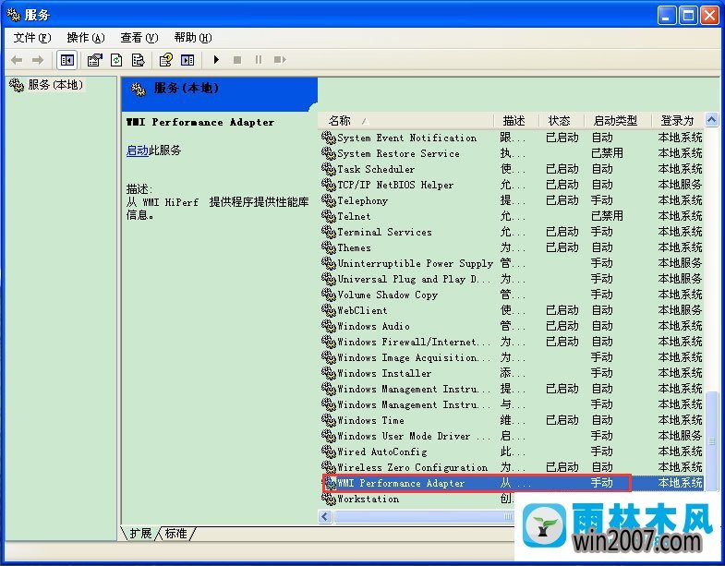Click the Stop Service toolbar button
This screenshot has width=725, height=566.
[237, 60]
